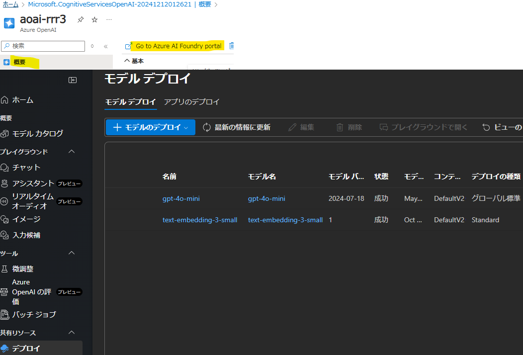Viewport: 523px width, 355px height.
Task: Click the fine-tuning flask icon
Action: 4,269
